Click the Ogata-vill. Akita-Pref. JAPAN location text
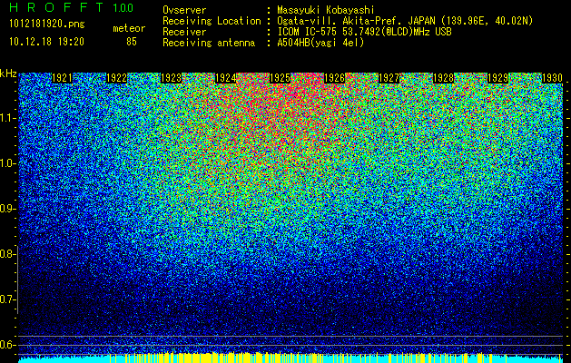 coord(405,21)
